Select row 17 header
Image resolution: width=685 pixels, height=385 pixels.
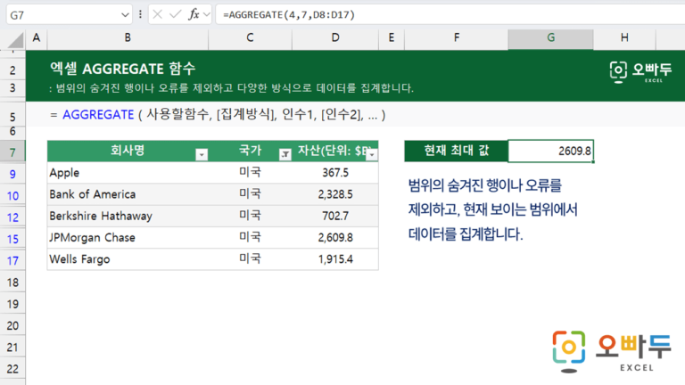tap(12, 260)
